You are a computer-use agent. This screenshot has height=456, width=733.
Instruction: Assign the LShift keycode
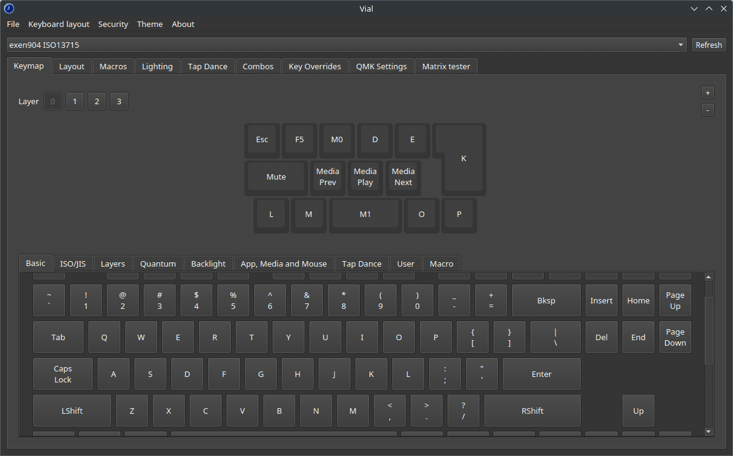click(72, 411)
